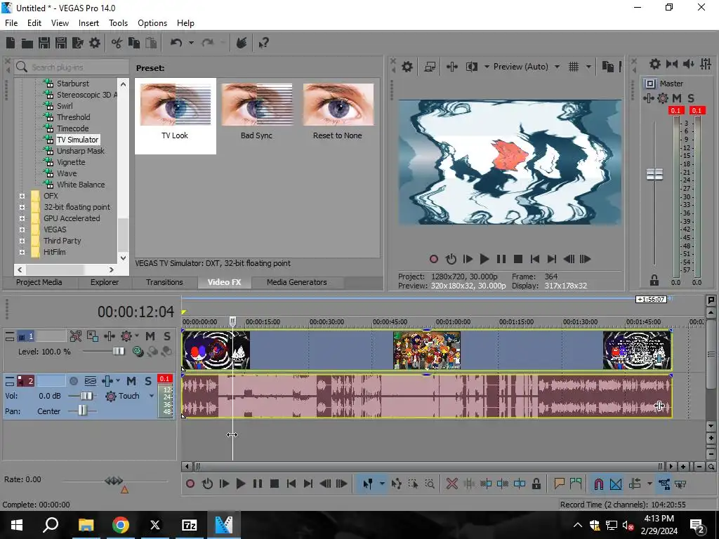The width and height of the screenshot is (719, 539).
Task: Open undo history dropdown arrow
Action: (191, 43)
